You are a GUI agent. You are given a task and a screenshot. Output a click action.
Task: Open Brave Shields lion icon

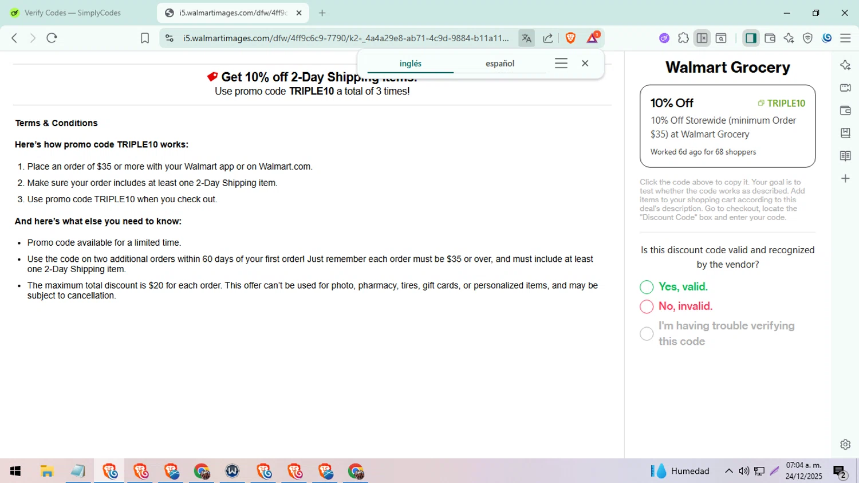570,38
